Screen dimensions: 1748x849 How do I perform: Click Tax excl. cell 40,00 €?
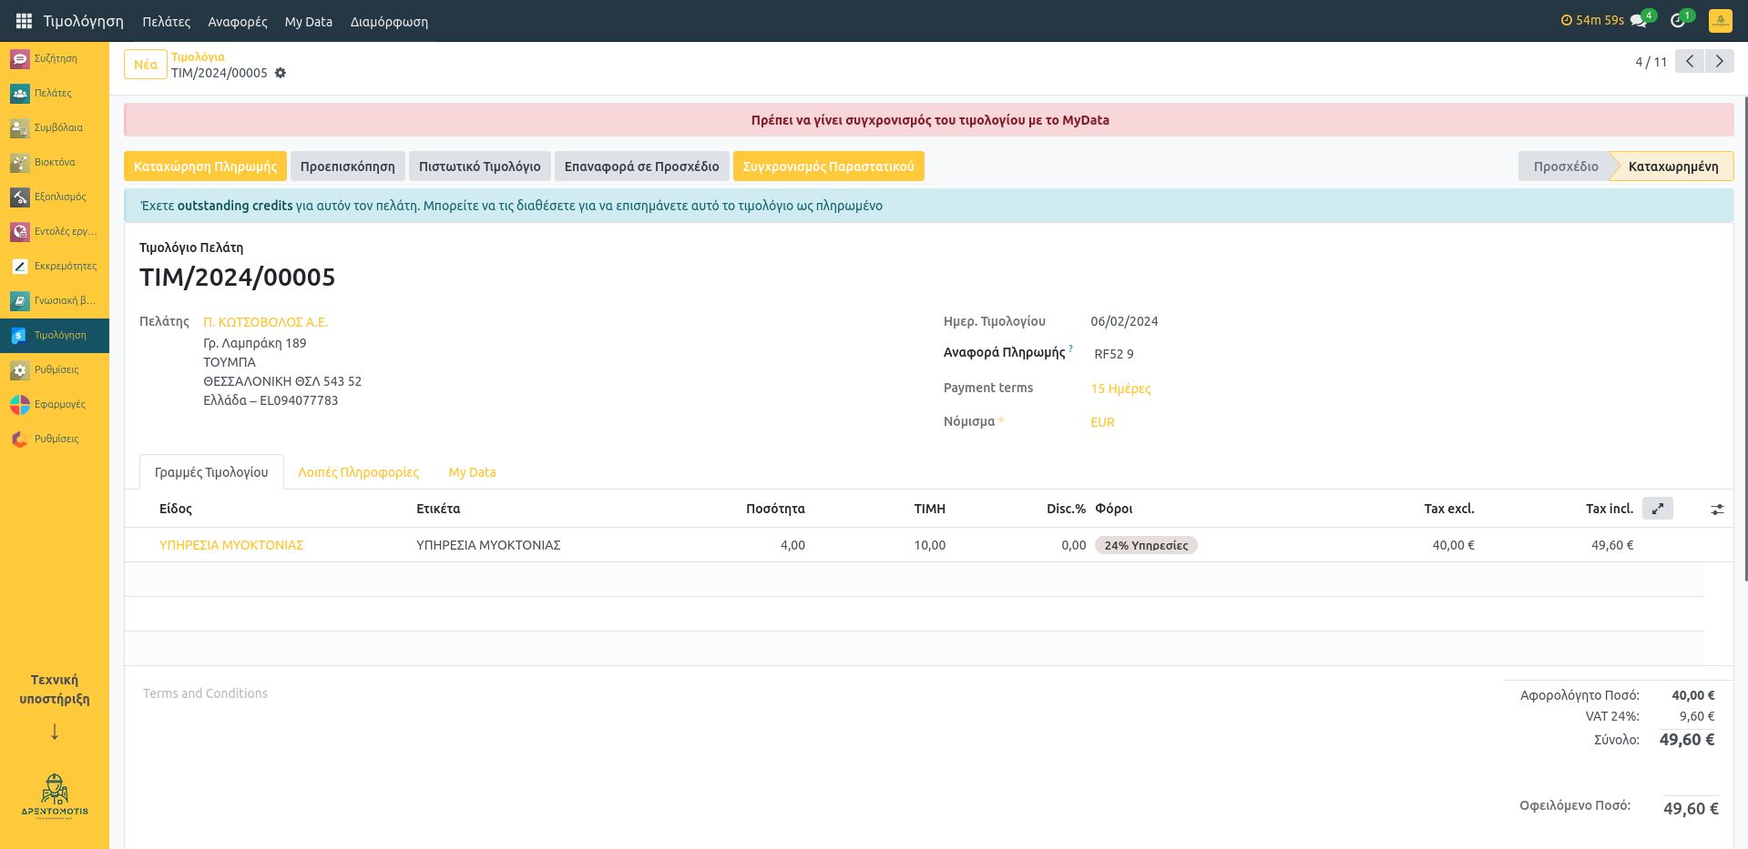click(x=1453, y=545)
